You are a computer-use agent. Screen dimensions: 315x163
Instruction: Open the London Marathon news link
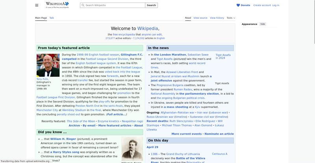click(x=170, y=55)
